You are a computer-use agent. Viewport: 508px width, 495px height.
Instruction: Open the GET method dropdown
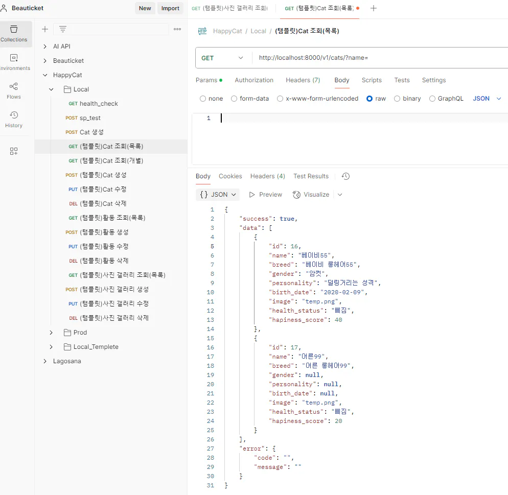coord(223,58)
